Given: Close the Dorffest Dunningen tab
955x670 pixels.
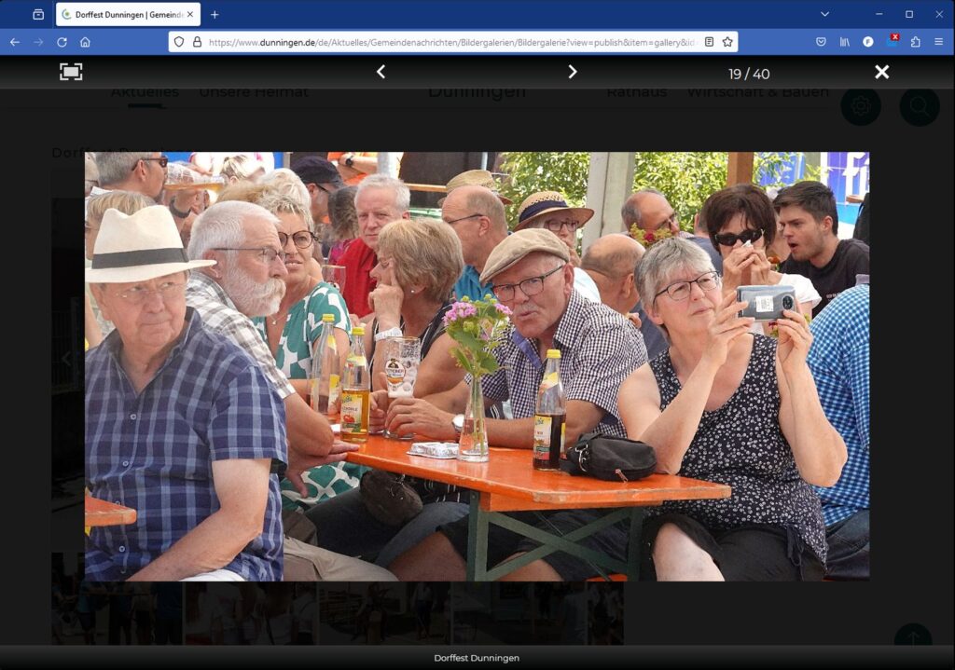Looking at the screenshot, I should 190,15.
